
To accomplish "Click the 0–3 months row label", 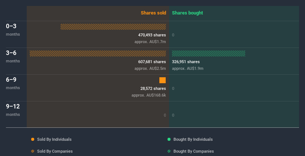I will [x=13, y=30].
